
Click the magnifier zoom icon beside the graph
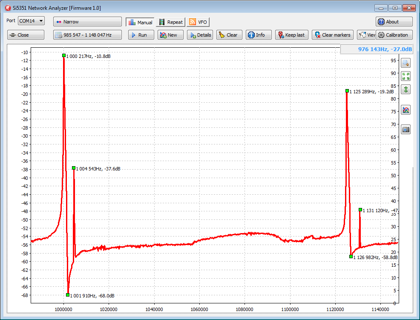coord(406,63)
